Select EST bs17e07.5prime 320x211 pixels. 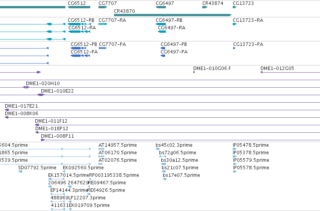point(164,179)
